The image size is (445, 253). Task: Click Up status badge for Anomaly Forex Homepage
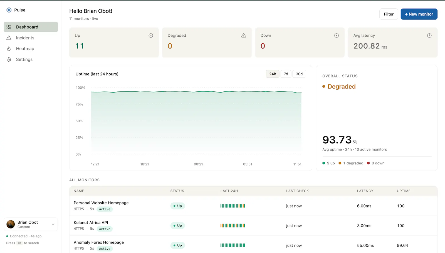pos(177,245)
